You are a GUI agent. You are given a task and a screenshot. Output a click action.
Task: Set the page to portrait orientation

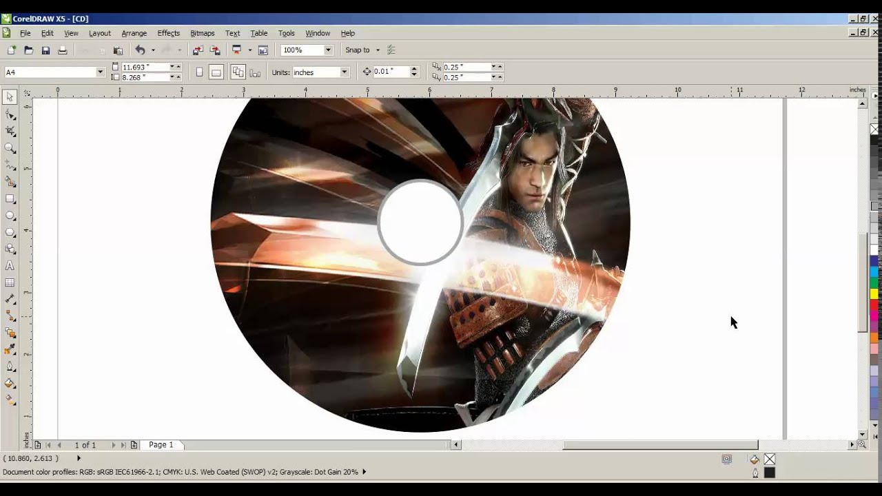click(x=199, y=72)
